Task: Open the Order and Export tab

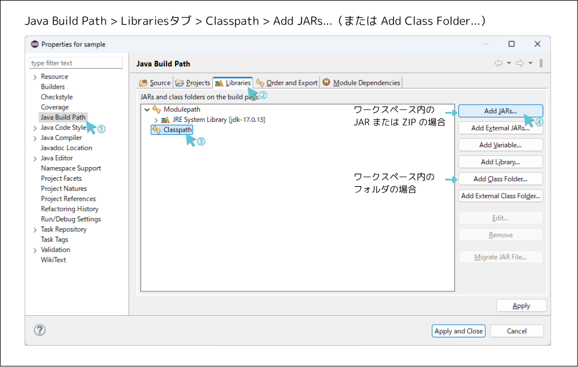Action: click(287, 83)
